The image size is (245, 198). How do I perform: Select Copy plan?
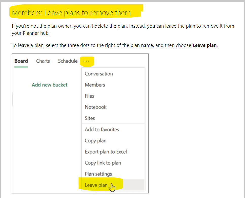95,141
